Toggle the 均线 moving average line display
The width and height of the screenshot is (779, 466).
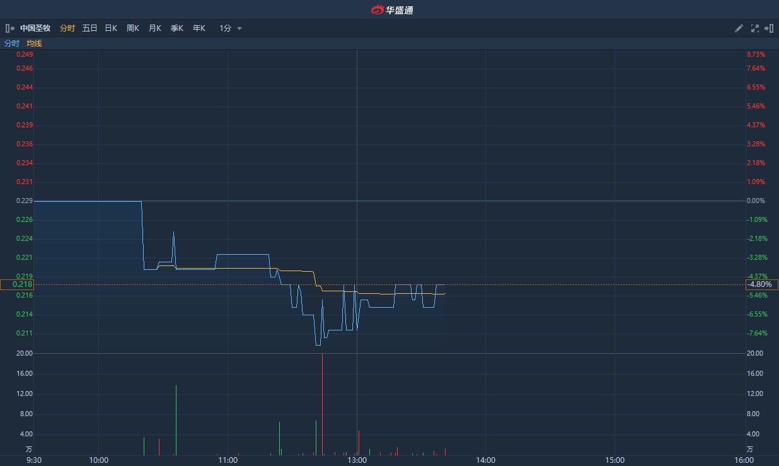(33, 43)
